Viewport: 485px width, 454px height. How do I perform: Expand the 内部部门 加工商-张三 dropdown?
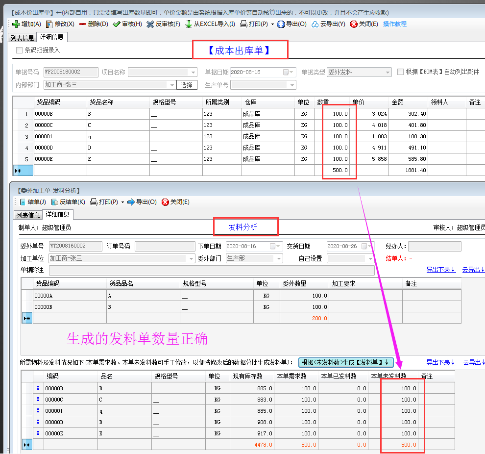171,85
